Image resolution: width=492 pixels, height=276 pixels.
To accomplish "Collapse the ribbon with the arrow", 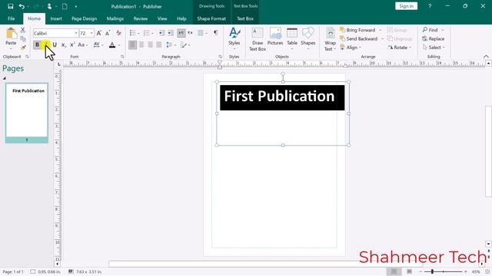I will point(486,57).
